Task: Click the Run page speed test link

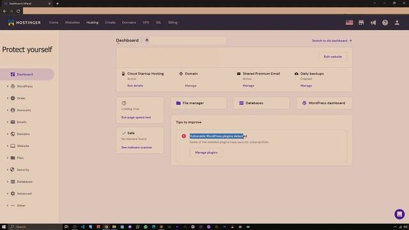Action: click(x=136, y=118)
